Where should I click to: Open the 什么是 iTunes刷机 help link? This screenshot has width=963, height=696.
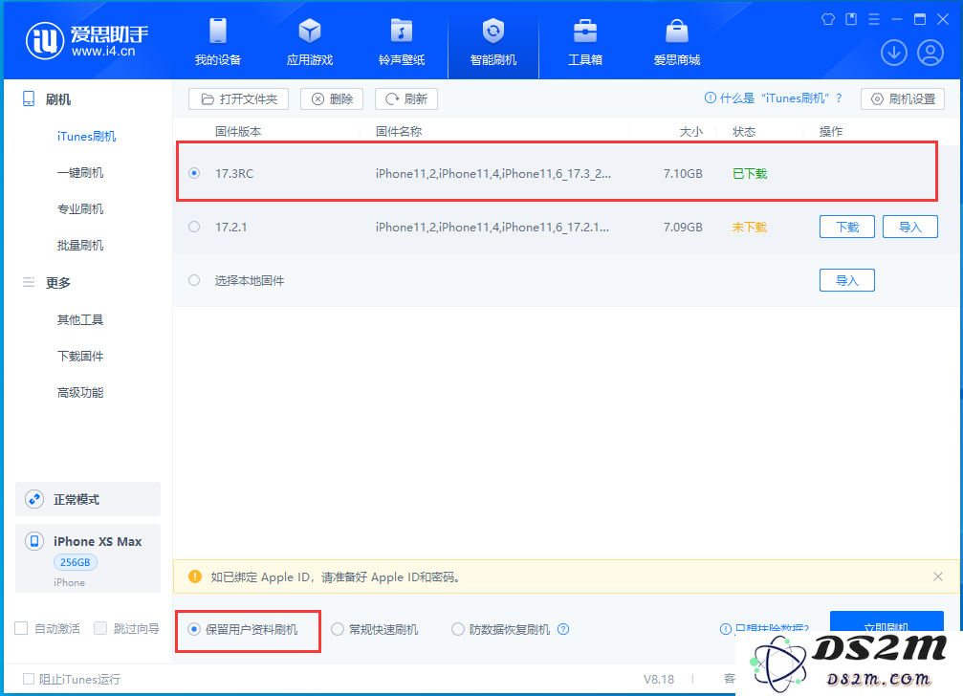coord(774,98)
